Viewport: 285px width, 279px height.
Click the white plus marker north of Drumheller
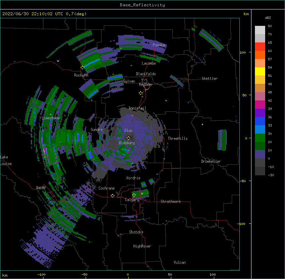[202, 124]
